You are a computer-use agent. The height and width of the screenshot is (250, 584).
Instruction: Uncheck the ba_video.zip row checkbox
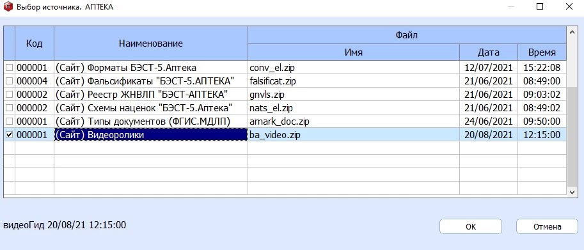click(x=10, y=135)
